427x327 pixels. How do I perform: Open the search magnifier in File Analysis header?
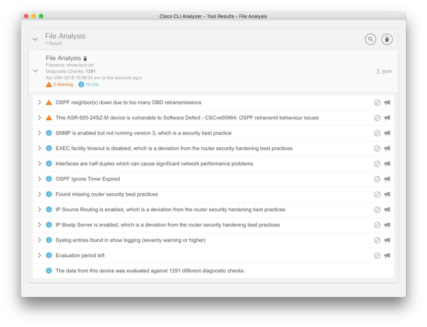[370, 39]
